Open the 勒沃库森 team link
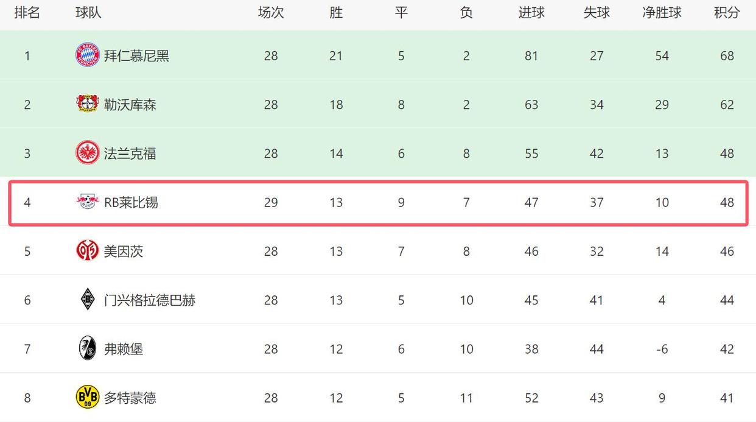 coord(130,105)
